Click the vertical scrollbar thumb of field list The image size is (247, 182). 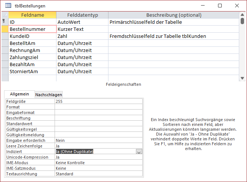[x=243, y=21]
